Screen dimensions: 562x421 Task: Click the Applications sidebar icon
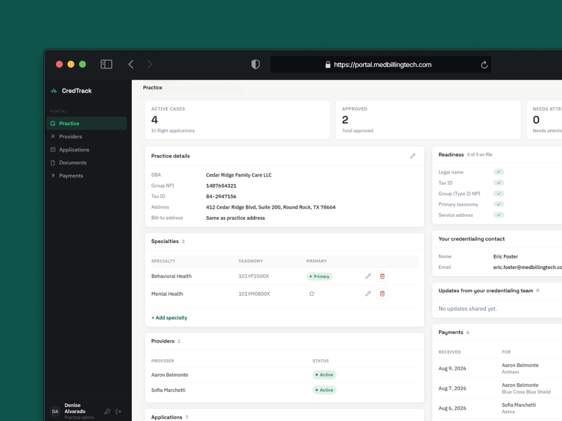(53, 150)
